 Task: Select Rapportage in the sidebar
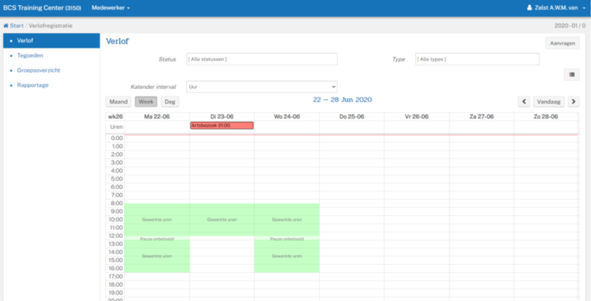[x=33, y=85]
